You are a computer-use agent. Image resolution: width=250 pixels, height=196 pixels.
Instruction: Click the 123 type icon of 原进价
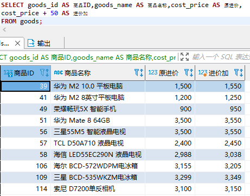coord(153,73)
